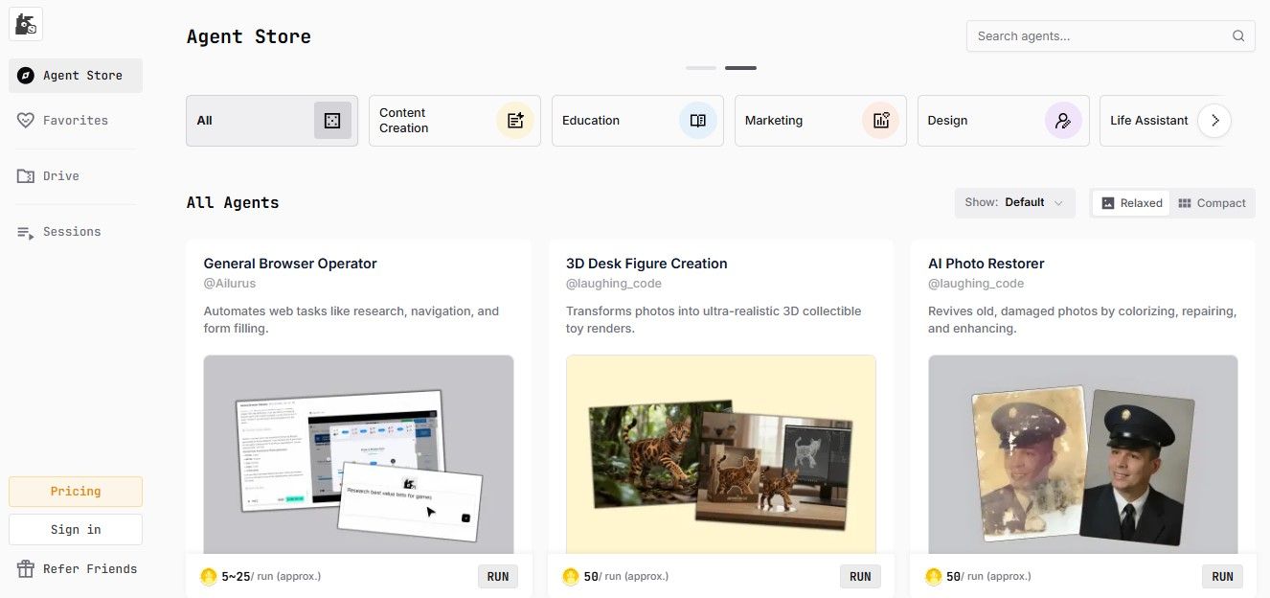
Task: Run the AI Photo Restorer agent
Action: 1222,577
